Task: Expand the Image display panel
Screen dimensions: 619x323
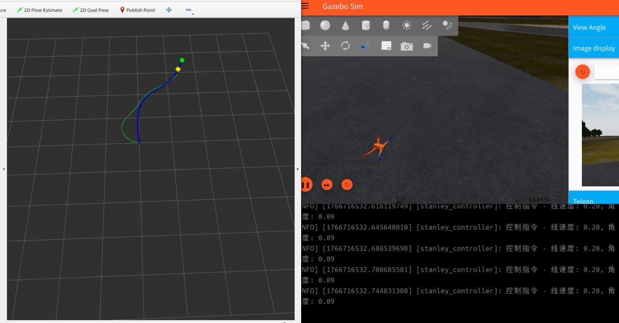Action: [x=593, y=48]
